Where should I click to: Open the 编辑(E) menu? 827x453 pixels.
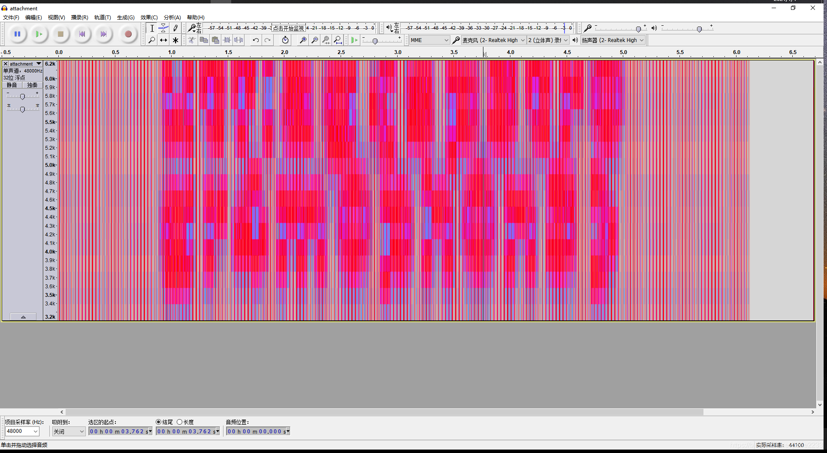[33, 18]
